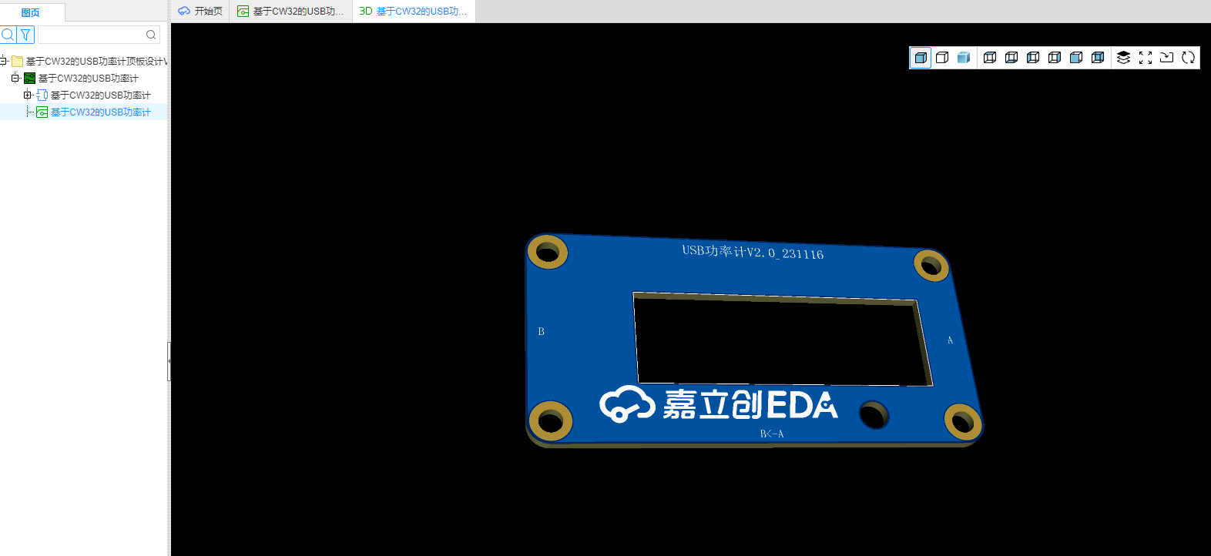Select the tree row with the green PCB icon

point(84,78)
